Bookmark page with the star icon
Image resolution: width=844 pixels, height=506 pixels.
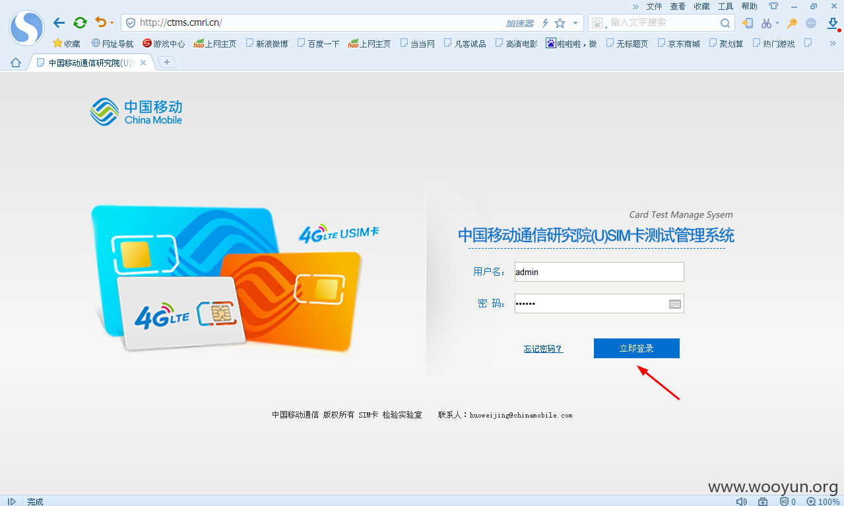[x=560, y=23]
